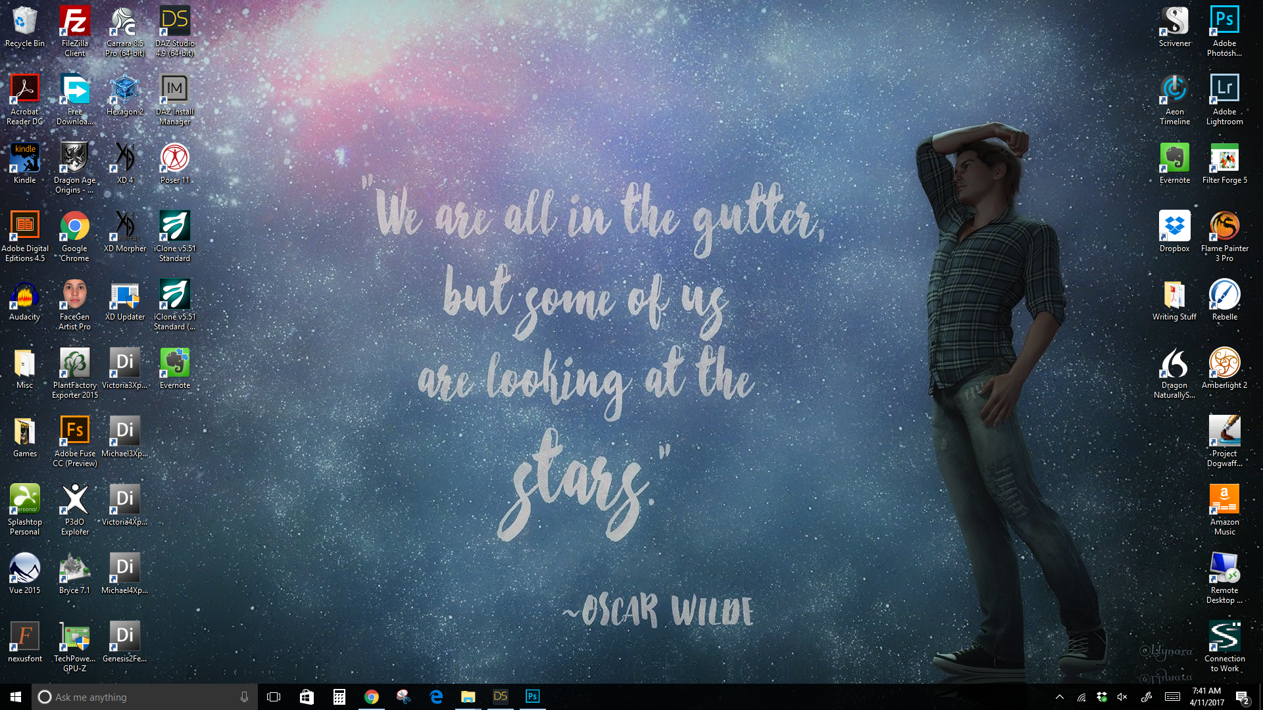
Task: Expand the hidden system tray icons
Action: tap(1059, 697)
